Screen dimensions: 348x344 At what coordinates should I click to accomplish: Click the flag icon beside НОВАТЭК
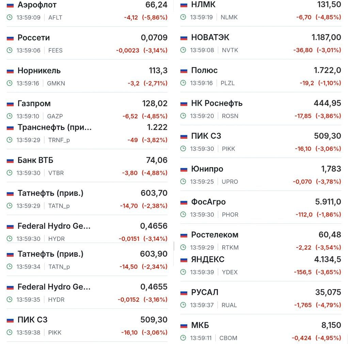[184, 38]
